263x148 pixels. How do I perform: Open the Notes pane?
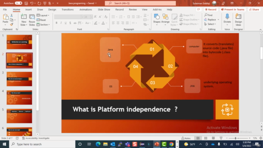[186, 138]
